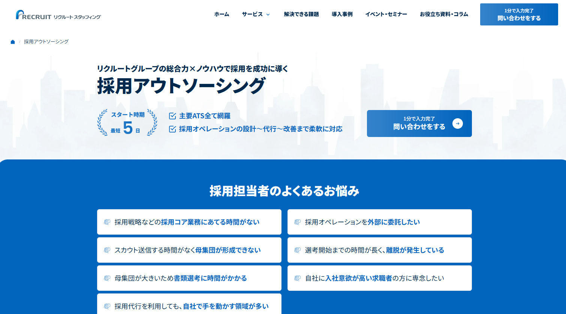The height and width of the screenshot is (314, 566).
Task: Click swirl icon beside 離脱が発生している
Action: coord(297,250)
